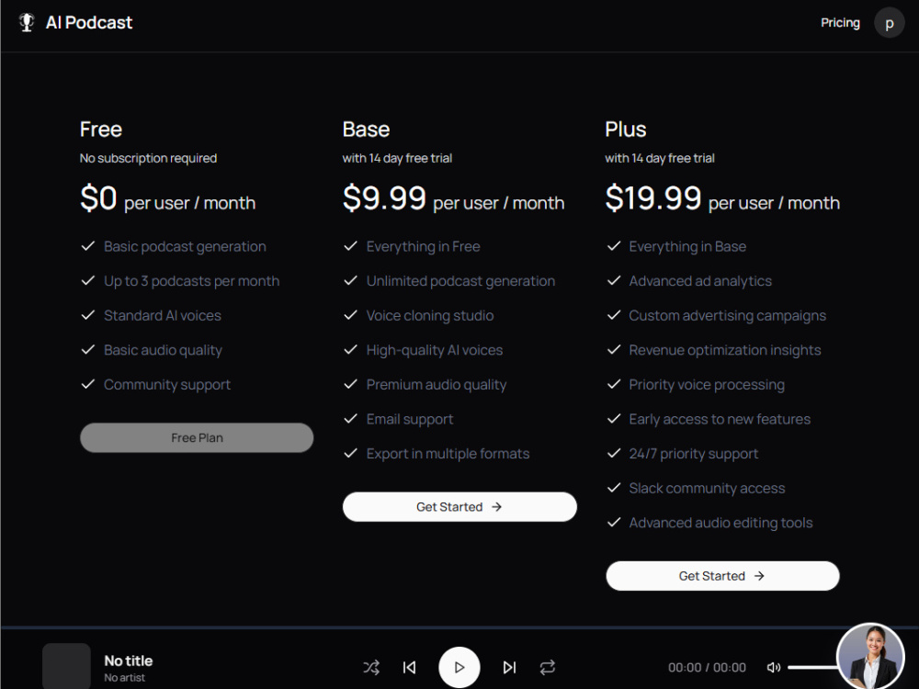This screenshot has height=689, width=919.
Task: Click the $9.99 price text
Action: 384,198
